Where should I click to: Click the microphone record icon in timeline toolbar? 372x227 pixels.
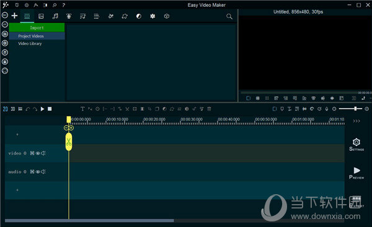(327, 109)
